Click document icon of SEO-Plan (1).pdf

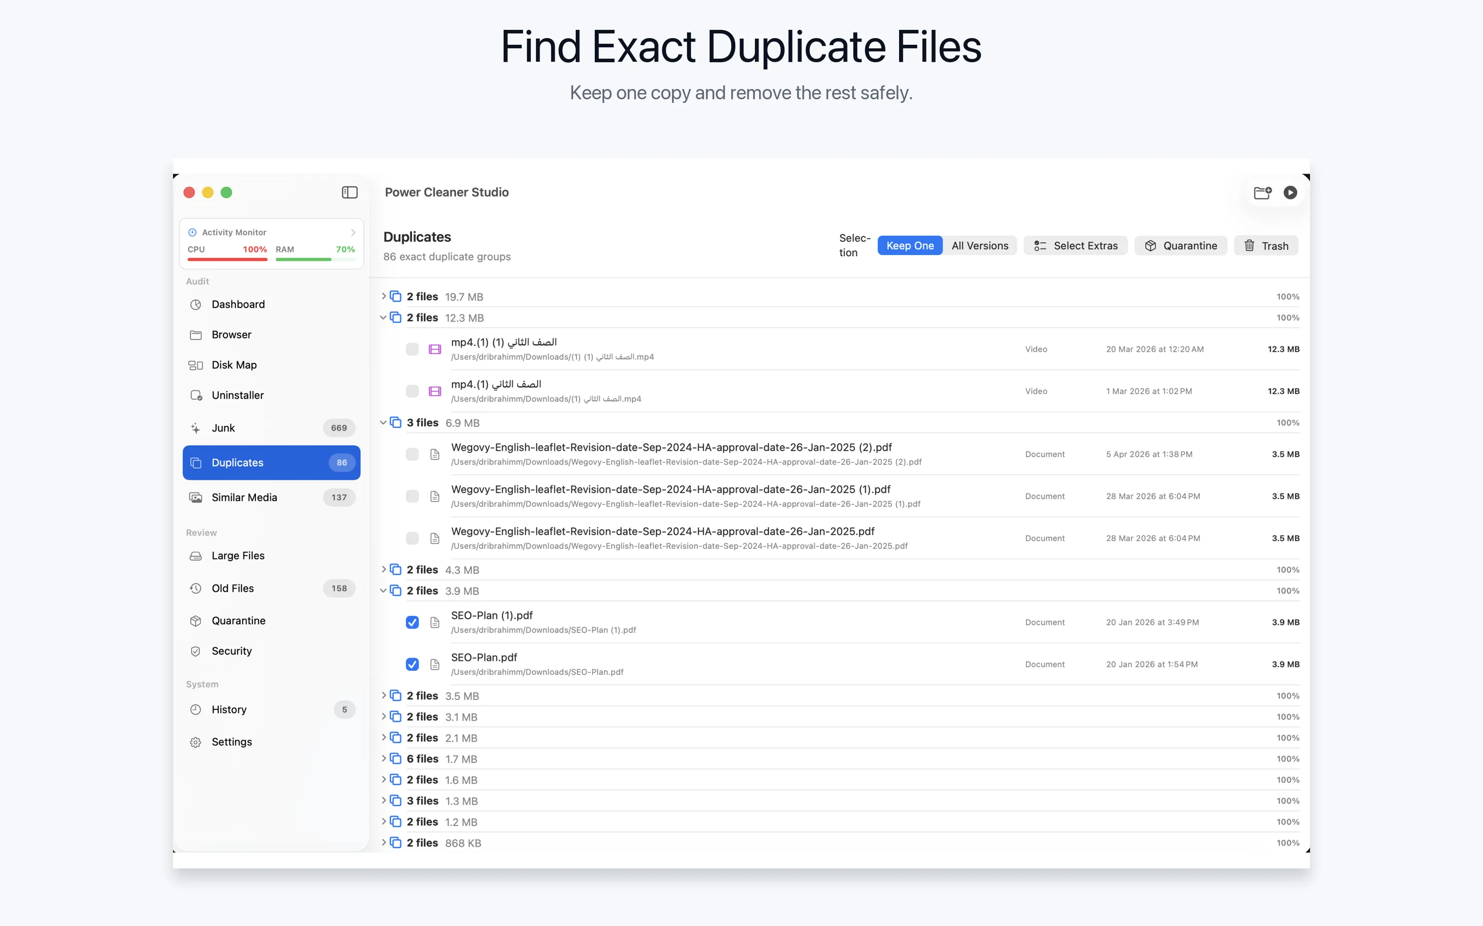435,622
